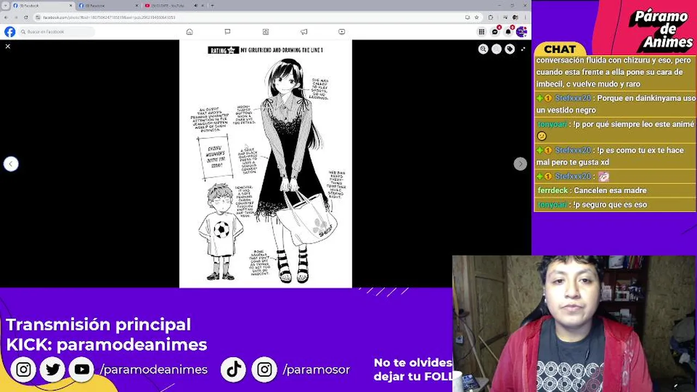This screenshot has height=392, width=697.
Task: Bookmark this page with the star
Action: 476,17
